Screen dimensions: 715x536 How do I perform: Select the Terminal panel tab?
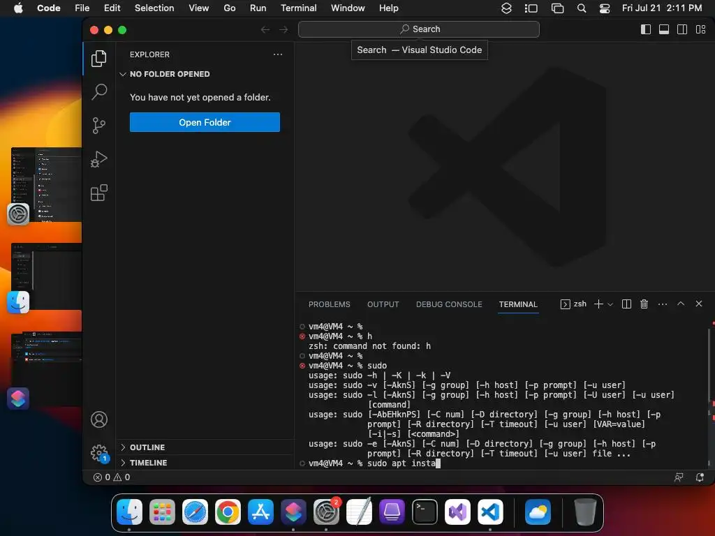pos(518,304)
